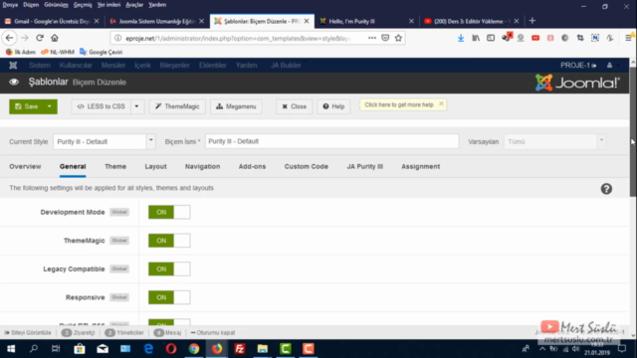The width and height of the screenshot is (637, 358).
Task: Open Windows taskbar search icon
Action: [34, 349]
